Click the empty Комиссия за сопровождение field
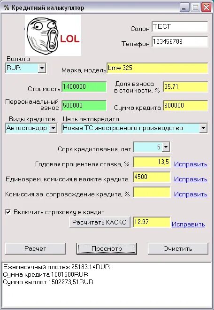 tap(152, 192)
